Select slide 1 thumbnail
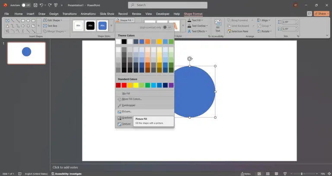This screenshot has width=332, height=176. pyautogui.click(x=26, y=53)
